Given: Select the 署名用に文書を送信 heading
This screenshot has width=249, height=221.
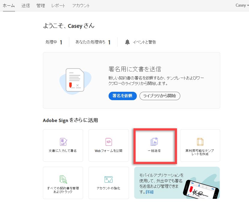Looking at the screenshot, I should coord(135,69).
